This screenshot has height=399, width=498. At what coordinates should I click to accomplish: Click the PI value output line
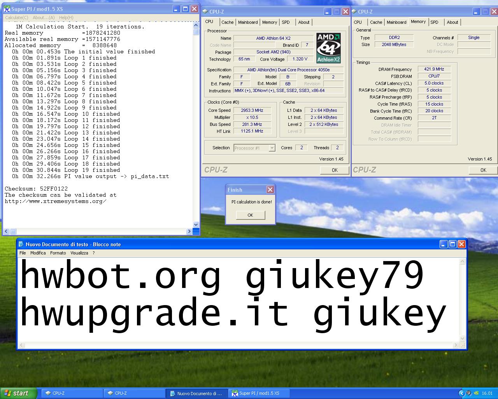tap(90, 176)
